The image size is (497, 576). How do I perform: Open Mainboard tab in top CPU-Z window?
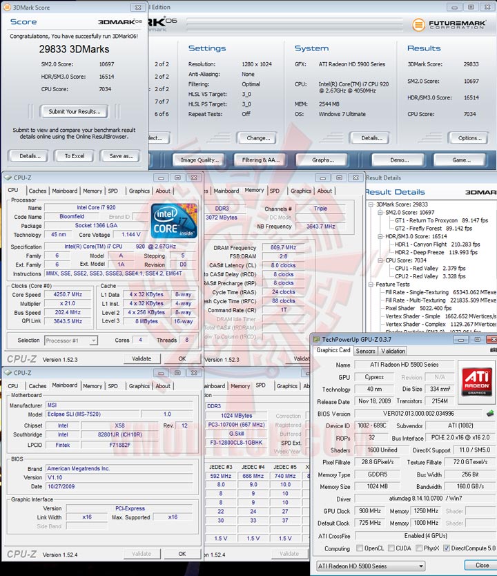point(65,191)
